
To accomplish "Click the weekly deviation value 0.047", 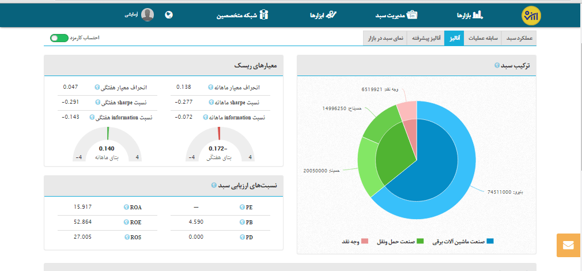I will click(x=70, y=87).
